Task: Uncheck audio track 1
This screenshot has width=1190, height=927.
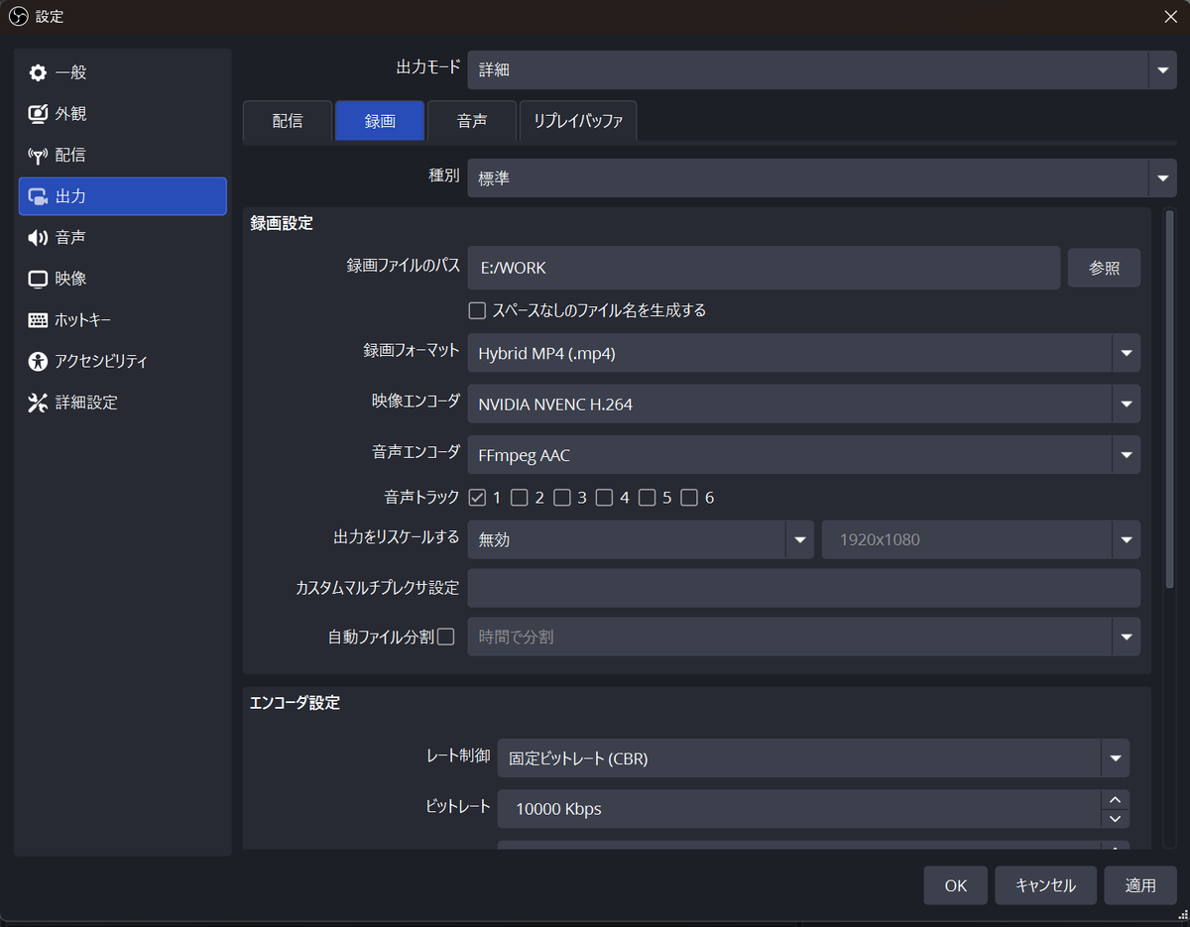Action: [477, 498]
